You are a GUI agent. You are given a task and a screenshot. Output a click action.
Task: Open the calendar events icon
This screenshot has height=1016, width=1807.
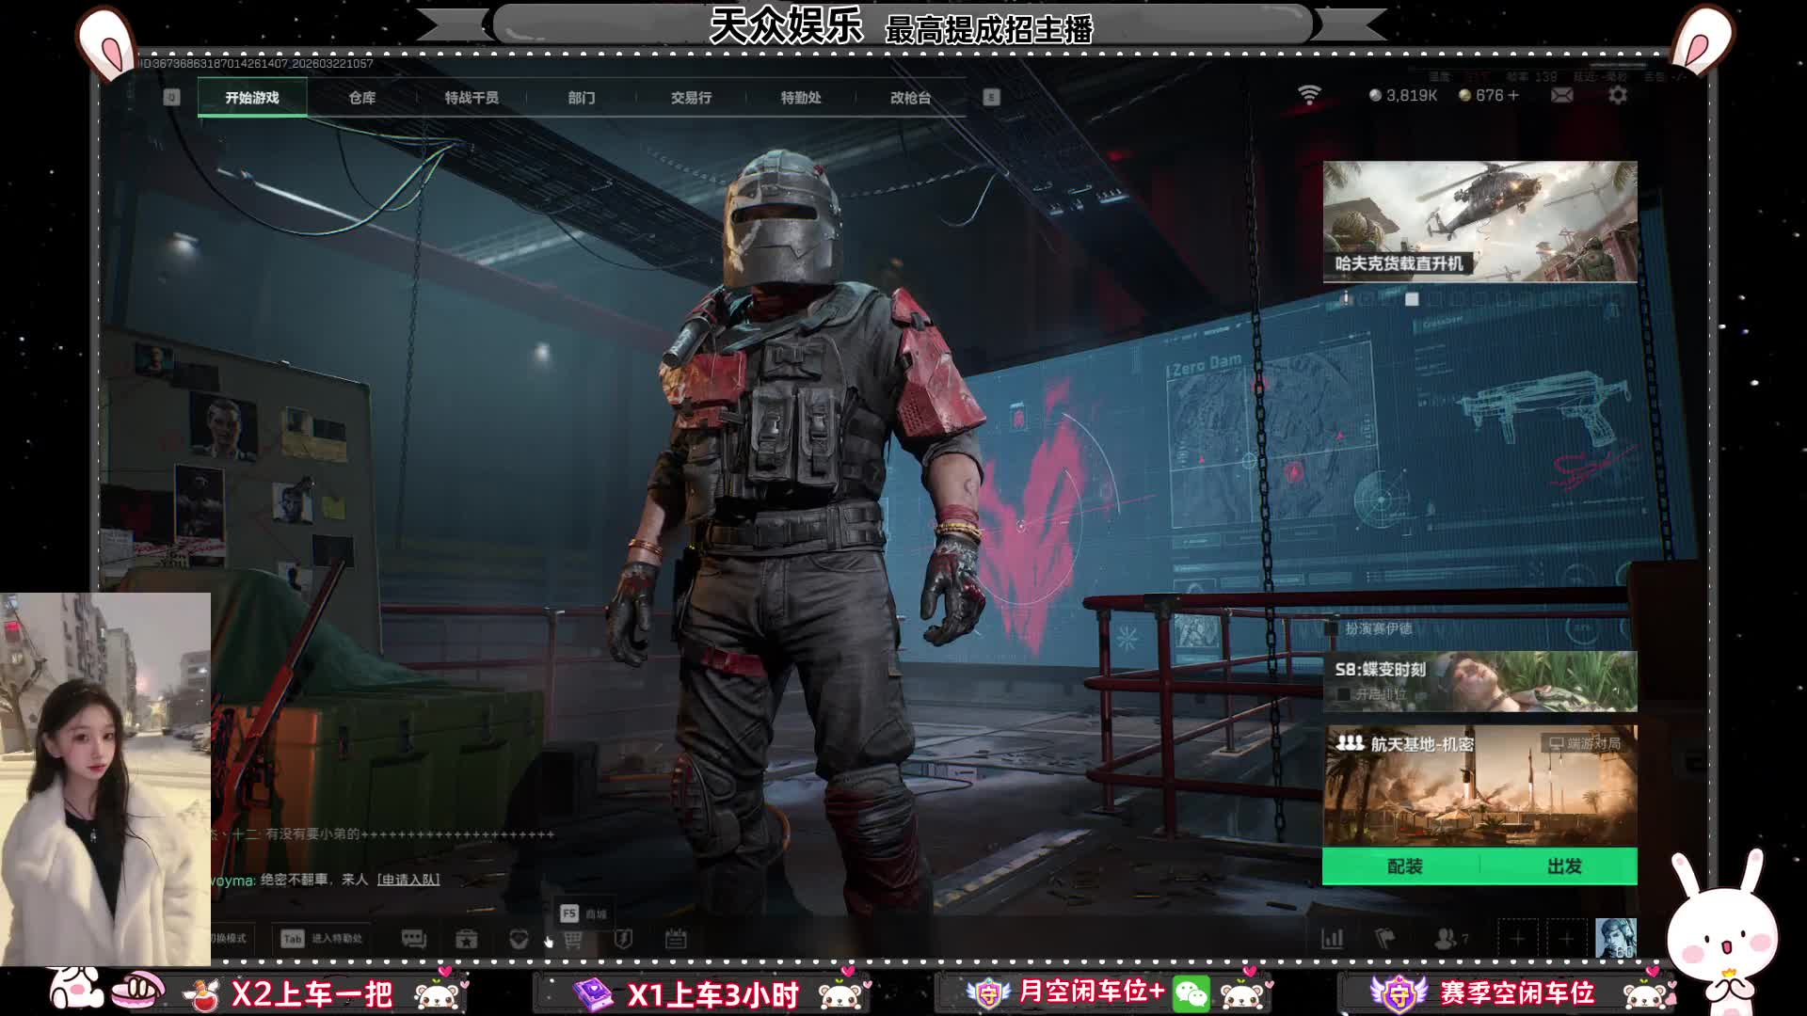pos(676,939)
